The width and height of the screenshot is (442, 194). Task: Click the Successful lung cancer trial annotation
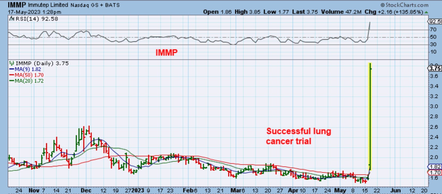(x=299, y=136)
